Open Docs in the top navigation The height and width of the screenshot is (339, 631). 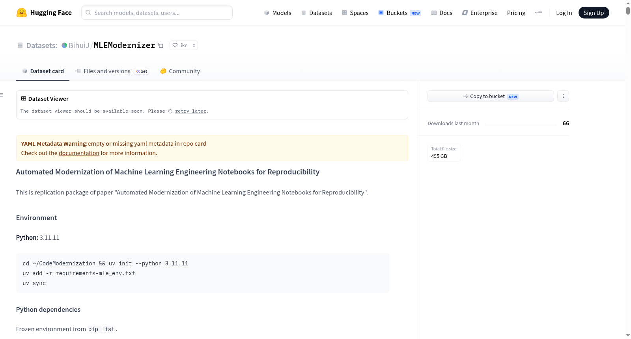click(442, 13)
